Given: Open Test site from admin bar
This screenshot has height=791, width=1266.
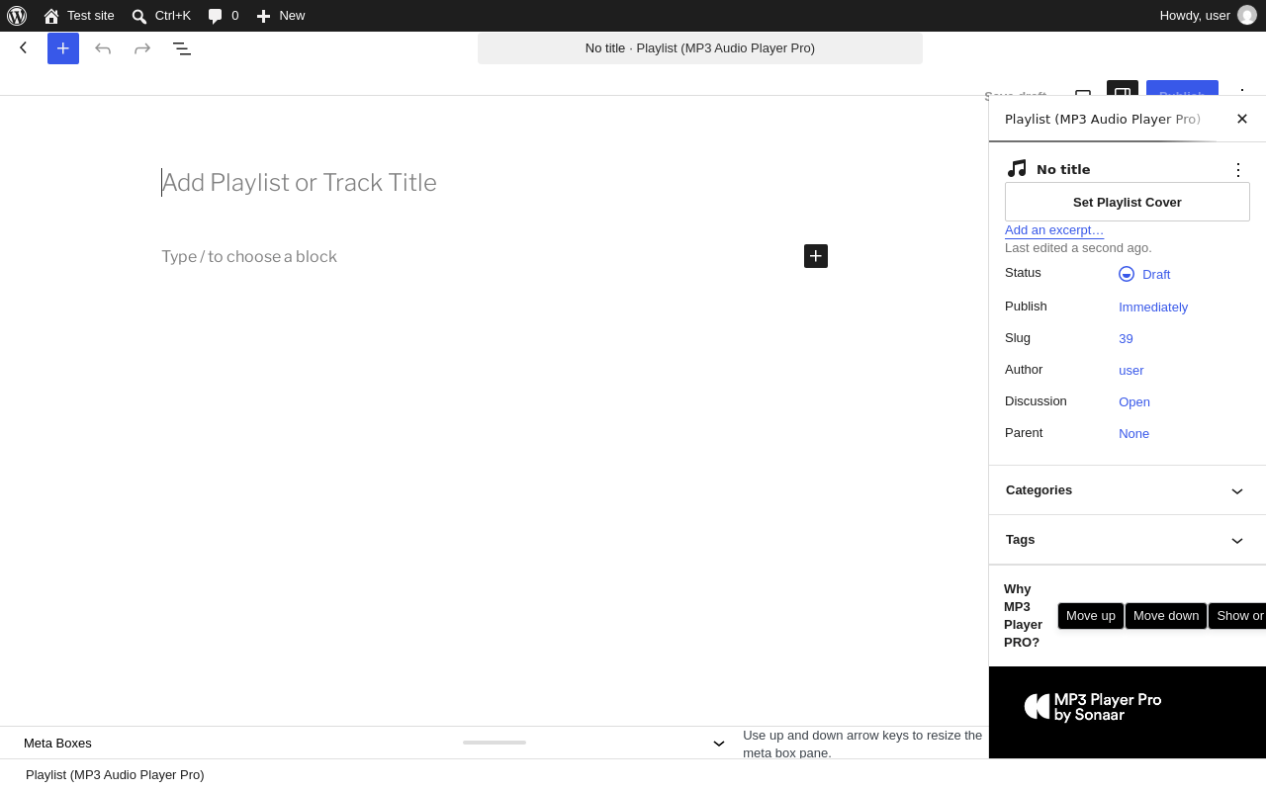Looking at the screenshot, I should point(79,16).
